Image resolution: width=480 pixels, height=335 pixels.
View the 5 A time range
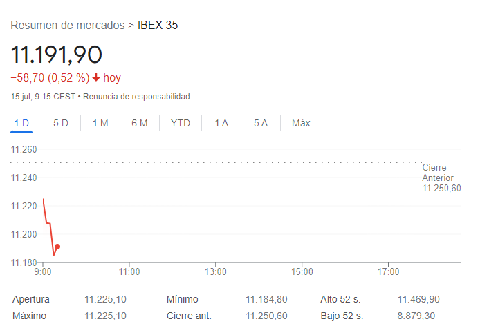click(261, 123)
